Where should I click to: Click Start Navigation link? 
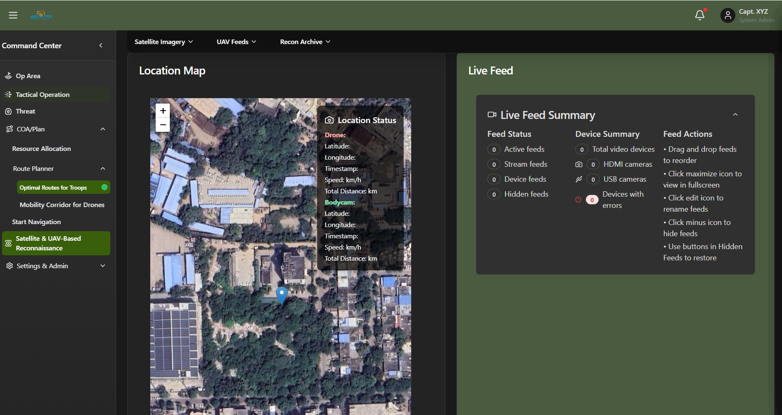[36, 222]
